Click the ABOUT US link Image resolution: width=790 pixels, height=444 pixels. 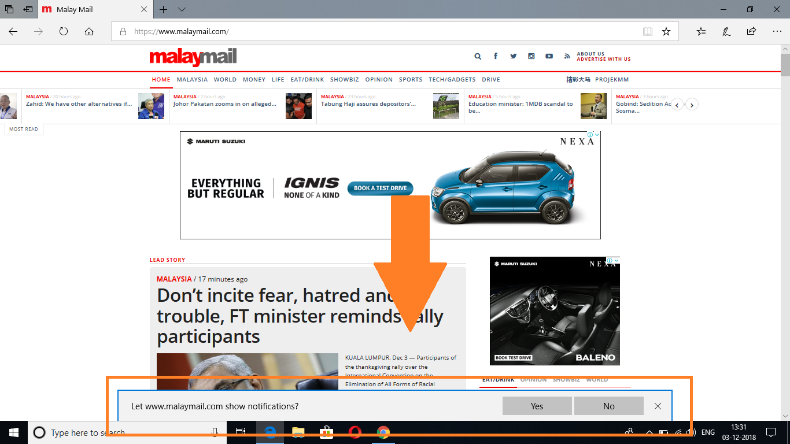(x=590, y=54)
